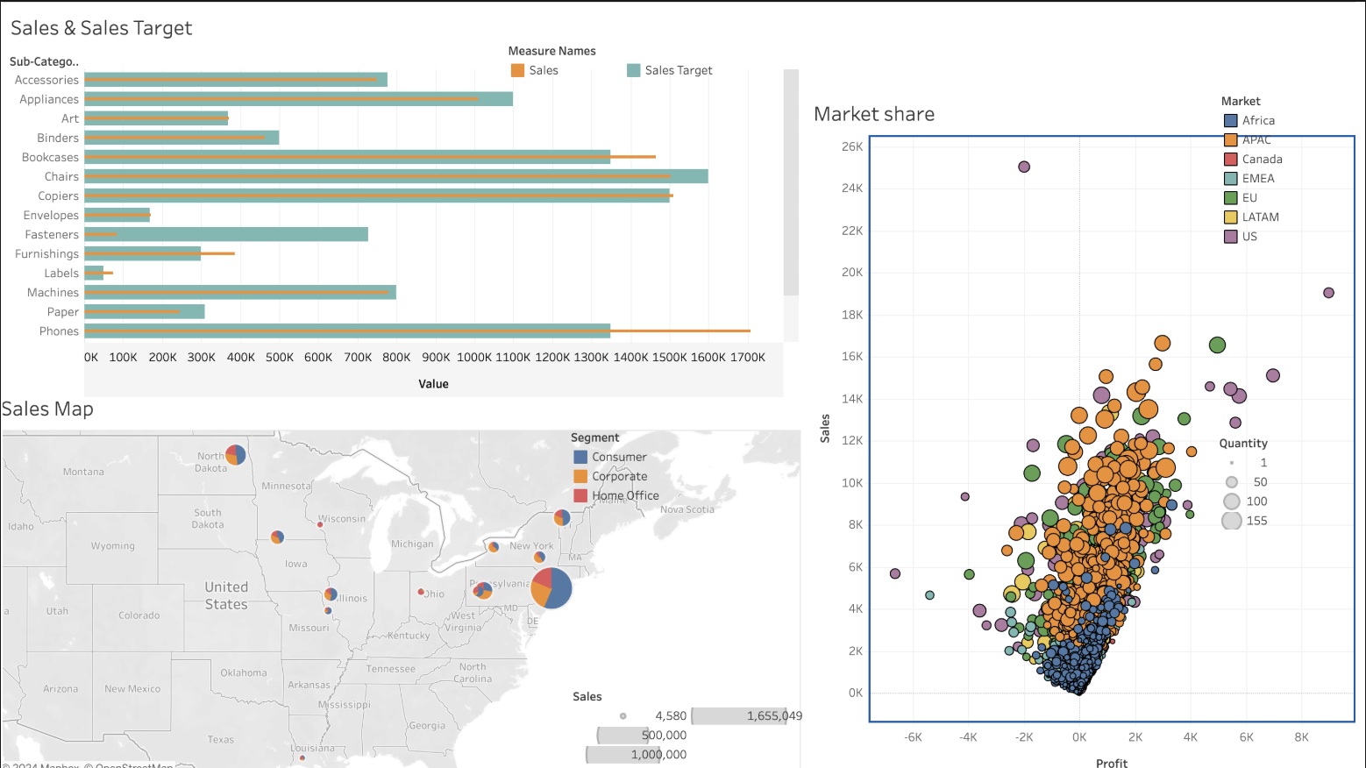1366x768 pixels.
Task: Click the large pie chart near New York
Action: point(551,588)
